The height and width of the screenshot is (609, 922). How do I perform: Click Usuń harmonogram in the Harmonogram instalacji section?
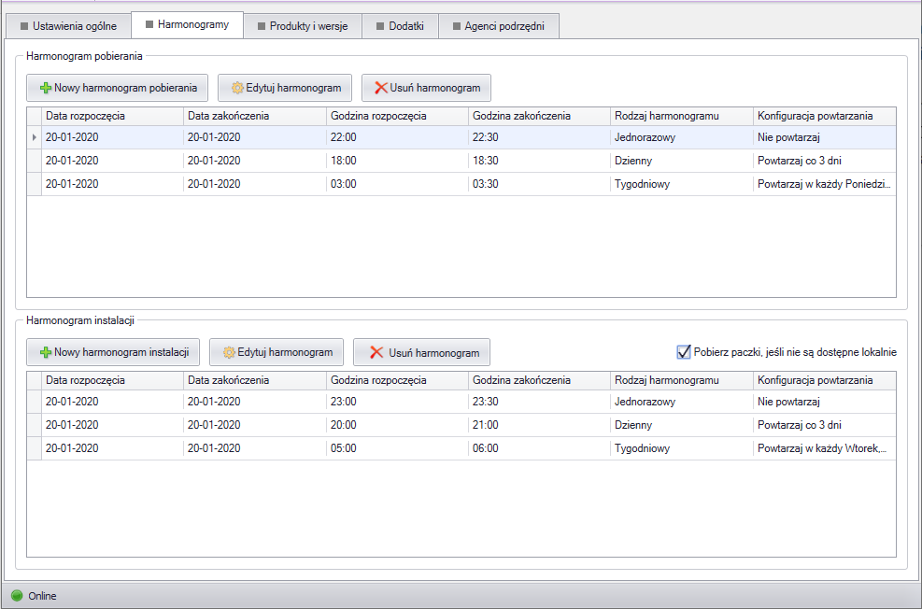421,353
